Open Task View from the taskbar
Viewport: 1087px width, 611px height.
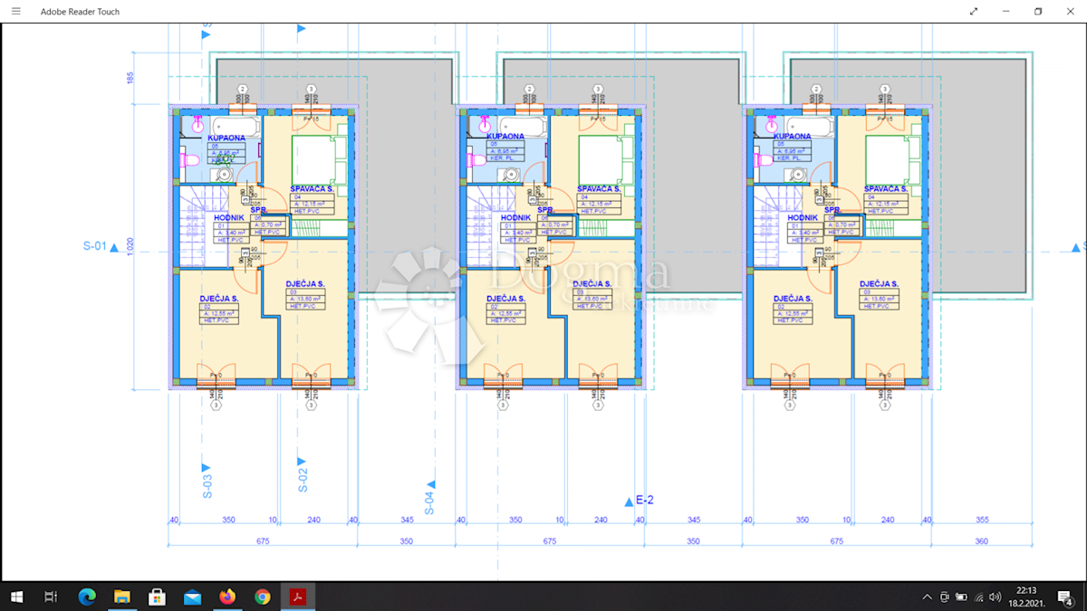51,597
